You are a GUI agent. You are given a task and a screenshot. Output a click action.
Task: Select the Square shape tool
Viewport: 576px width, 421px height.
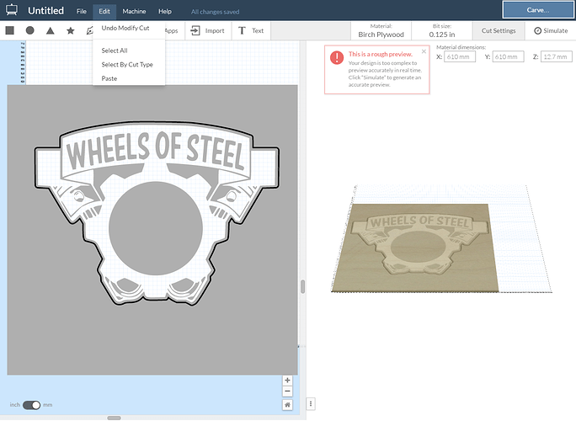coord(10,30)
